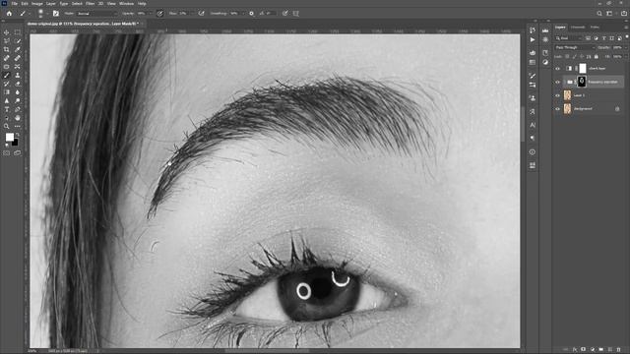
Task: Open the layer filter Kind dropdown
Action: 569,38
